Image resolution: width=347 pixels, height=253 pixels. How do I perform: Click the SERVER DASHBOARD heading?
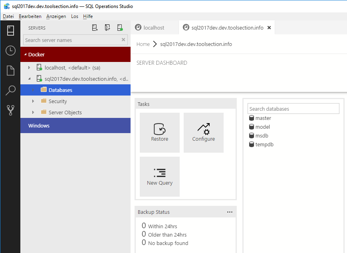[162, 63]
